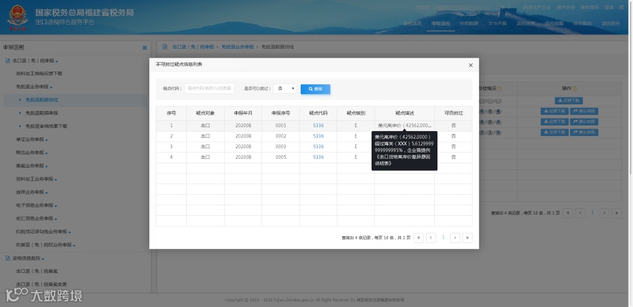Toggle fullscreen icon in header

pos(621,7)
